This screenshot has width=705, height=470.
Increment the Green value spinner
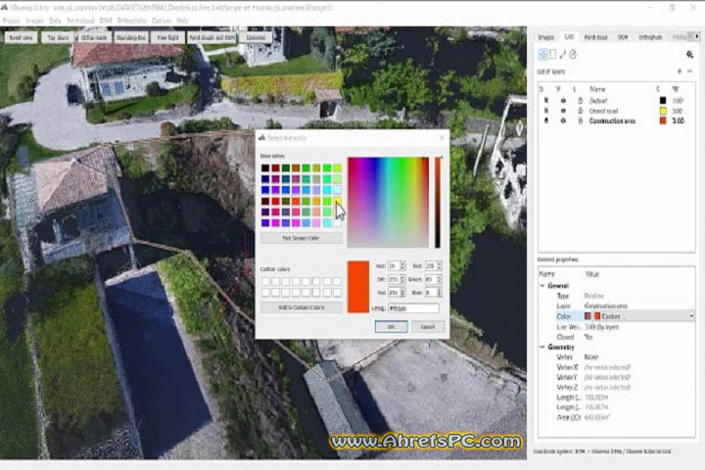440,277
